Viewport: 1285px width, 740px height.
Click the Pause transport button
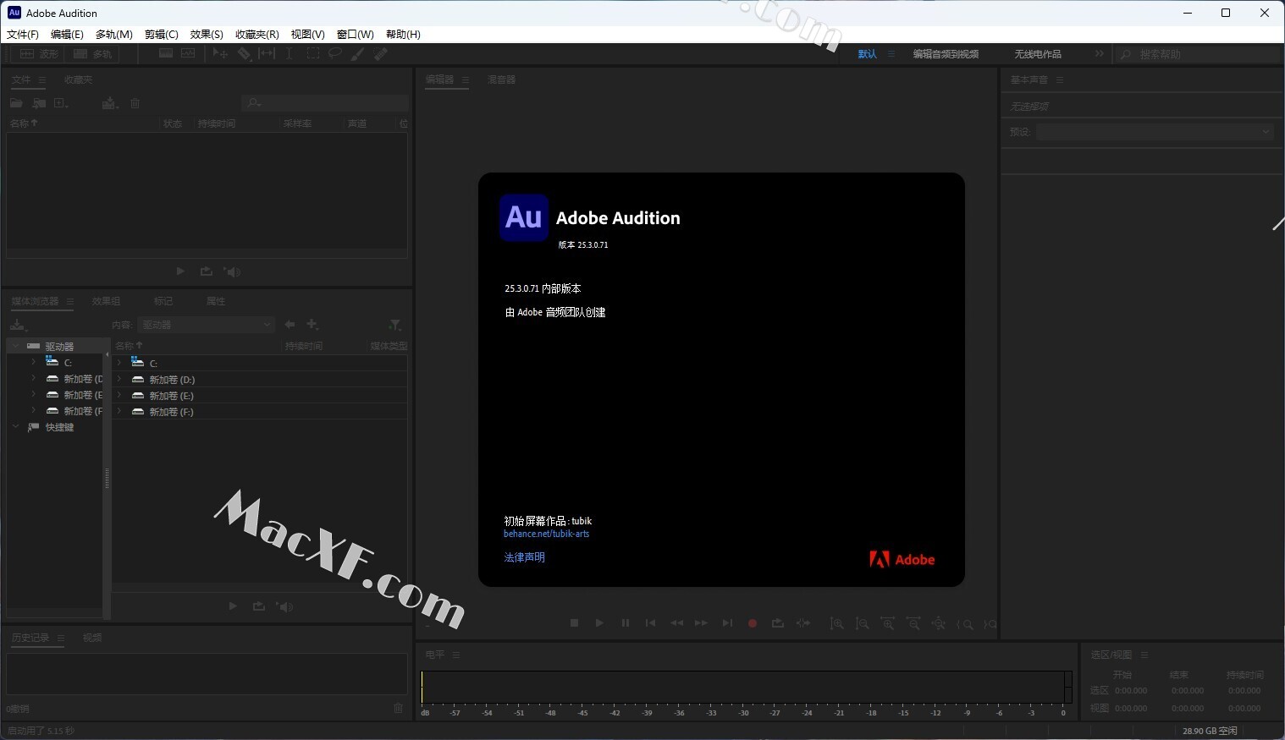pos(625,623)
